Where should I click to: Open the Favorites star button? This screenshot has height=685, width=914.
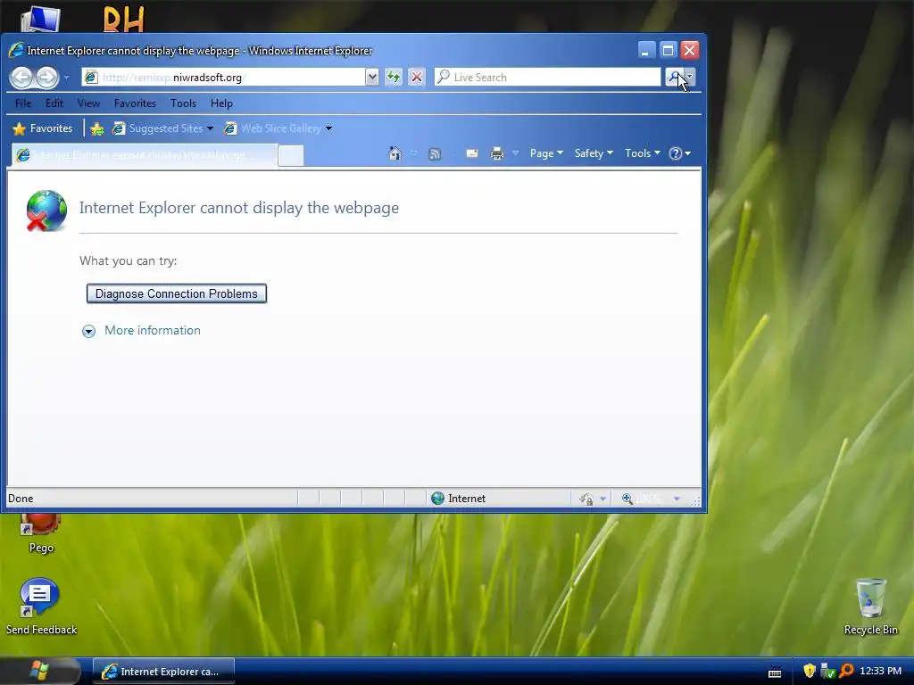click(x=43, y=128)
